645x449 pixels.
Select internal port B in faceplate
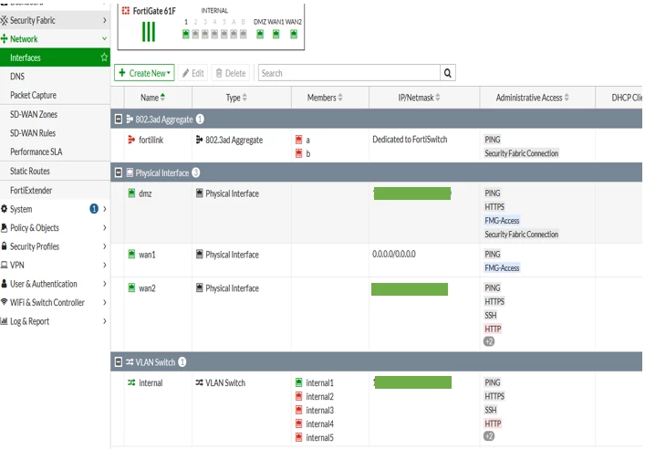243,34
